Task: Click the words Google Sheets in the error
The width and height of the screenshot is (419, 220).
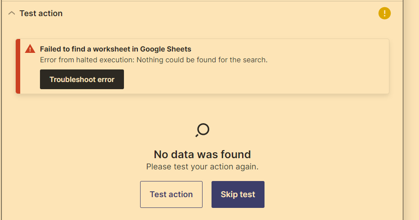Action: (x=166, y=49)
